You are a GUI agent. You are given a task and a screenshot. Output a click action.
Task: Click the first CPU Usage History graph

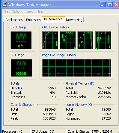coord(50,40)
